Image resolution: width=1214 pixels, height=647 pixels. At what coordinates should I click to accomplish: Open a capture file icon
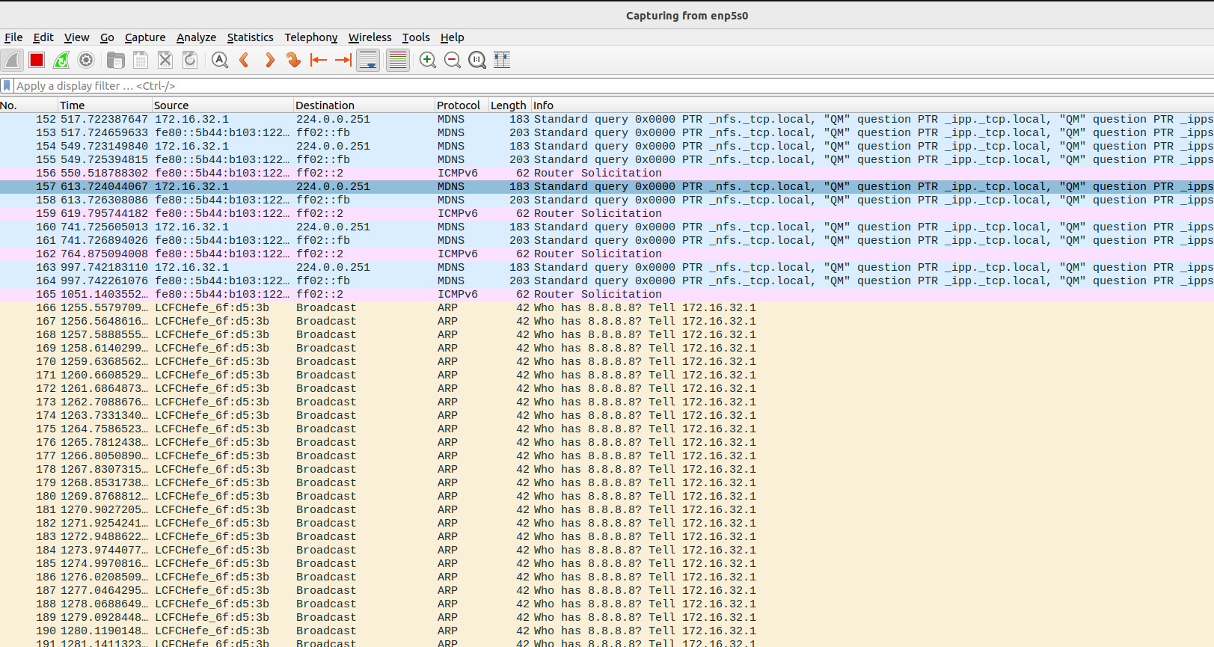tap(115, 60)
